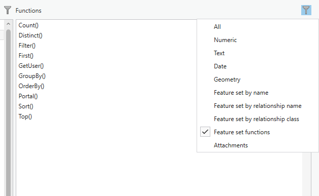319x196 pixels.
Task: Select Attachments filter option
Action: (x=231, y=145)
